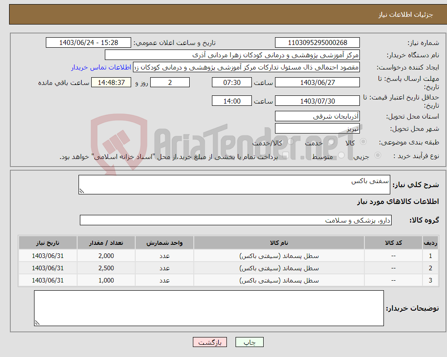Click the remaining time 14:48:37 field
The image size is (447, 357).
pos(111,83)
